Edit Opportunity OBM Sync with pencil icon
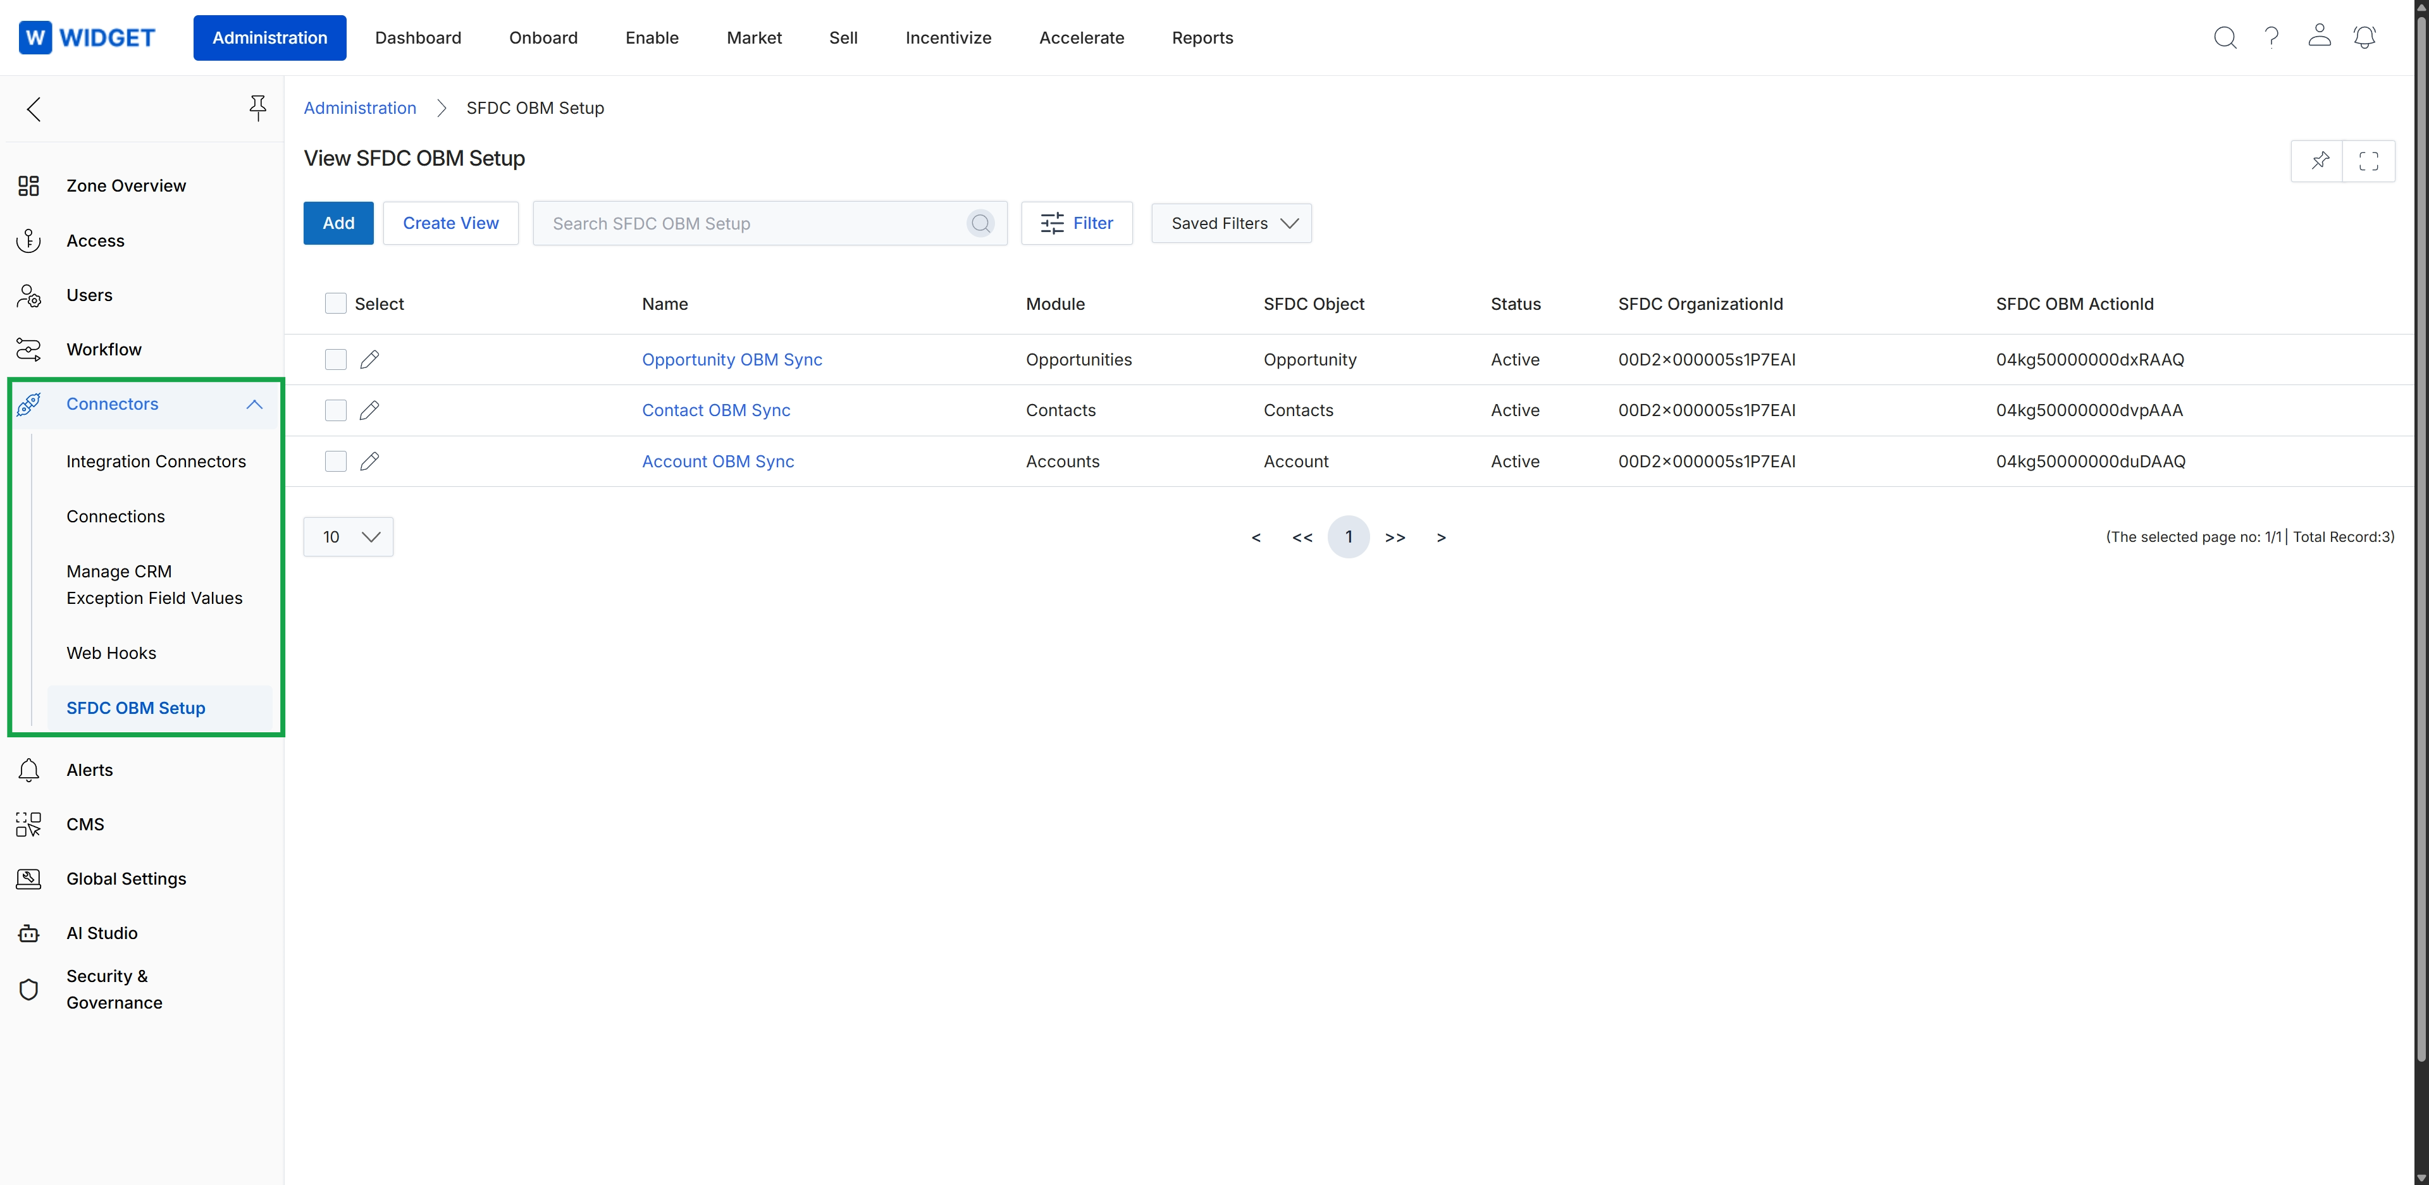Screen dimensions: 2429x1185 click(x=369, y=359)
